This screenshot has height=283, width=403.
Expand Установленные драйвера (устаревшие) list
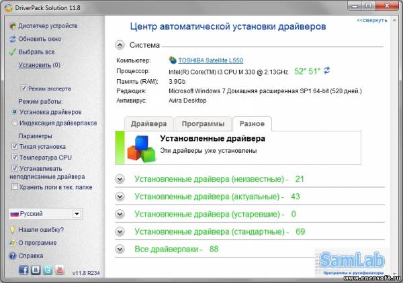tap(120, 214)
